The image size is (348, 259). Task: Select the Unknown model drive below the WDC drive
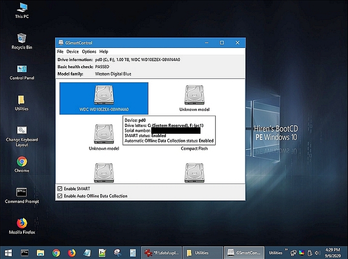104,137
